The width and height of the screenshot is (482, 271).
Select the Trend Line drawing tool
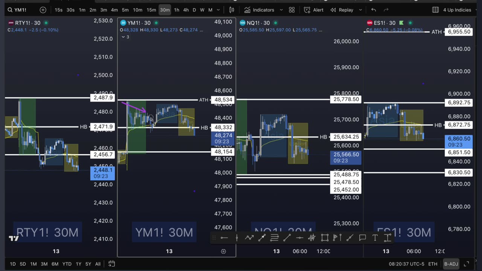pyautogui.click(x=287, y=238)
